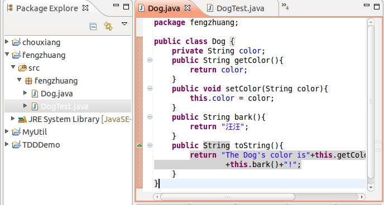
Task: Fold the getColor method
Action: tap(150, 60)
